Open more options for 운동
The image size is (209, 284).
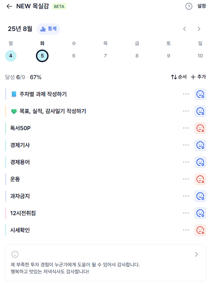point(186,179)
